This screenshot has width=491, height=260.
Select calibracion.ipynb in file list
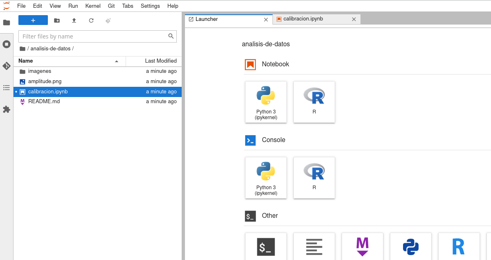[x=97, y=92]
